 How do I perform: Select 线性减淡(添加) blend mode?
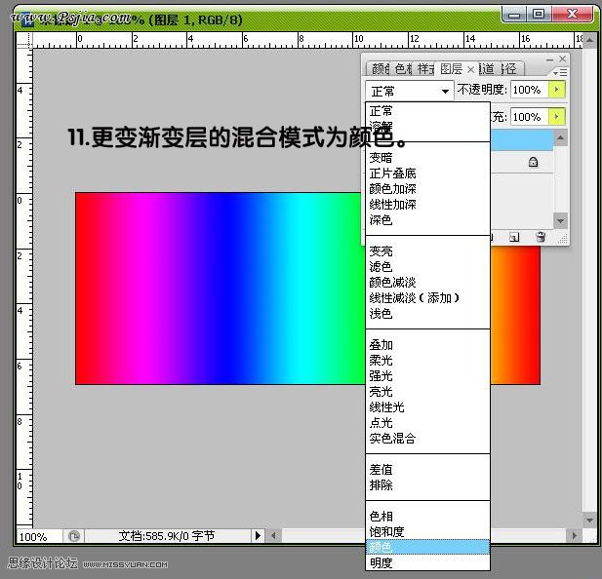coord(427,298)
